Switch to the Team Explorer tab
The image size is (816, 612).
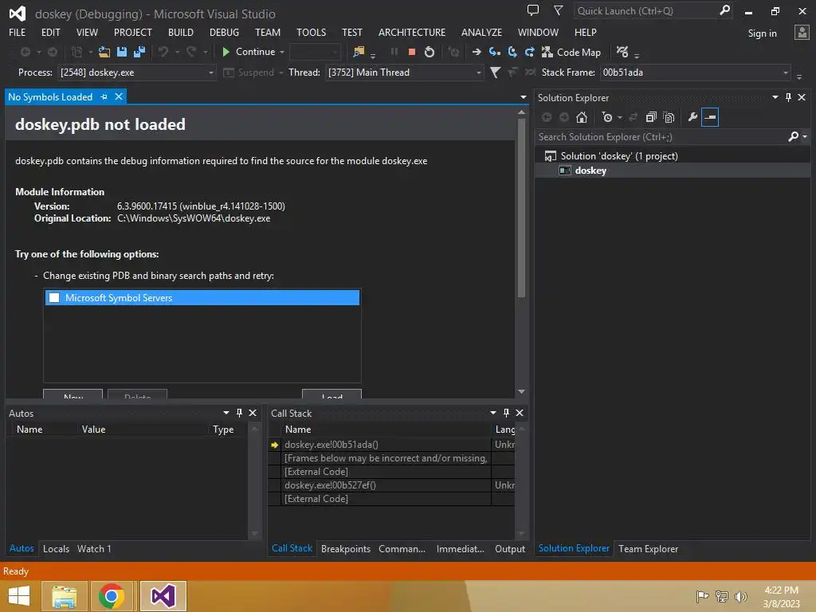point(648,548)
